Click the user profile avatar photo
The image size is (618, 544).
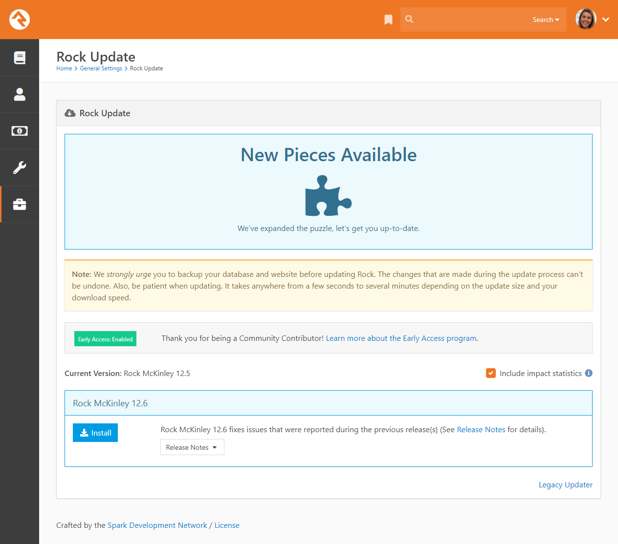pos(586,19)
